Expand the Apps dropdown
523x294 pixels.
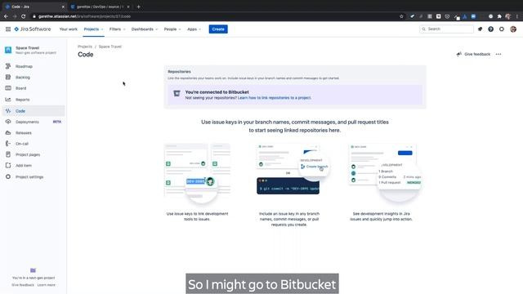(194, 29)
